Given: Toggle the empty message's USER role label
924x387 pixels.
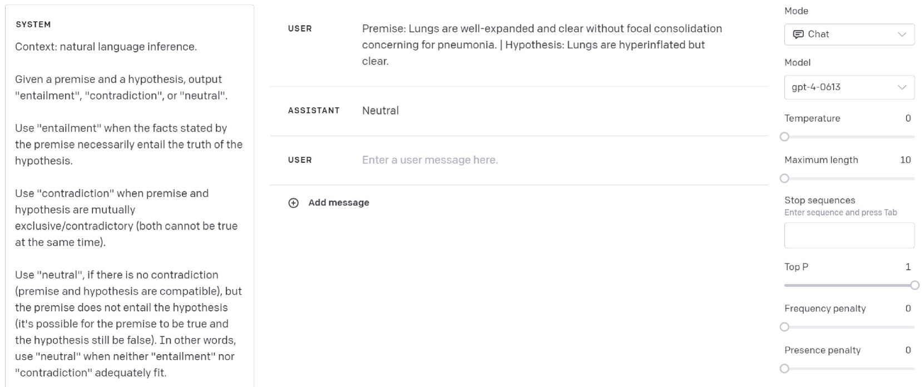Looking at the screenshot, I should coord(300,160).
